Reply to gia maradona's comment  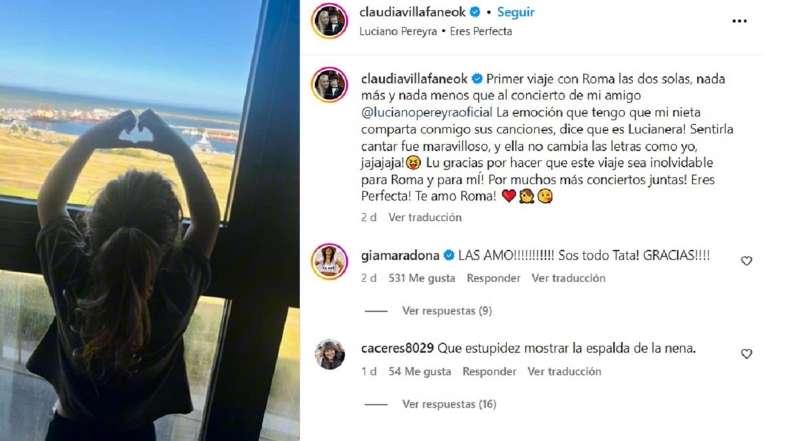493,278
